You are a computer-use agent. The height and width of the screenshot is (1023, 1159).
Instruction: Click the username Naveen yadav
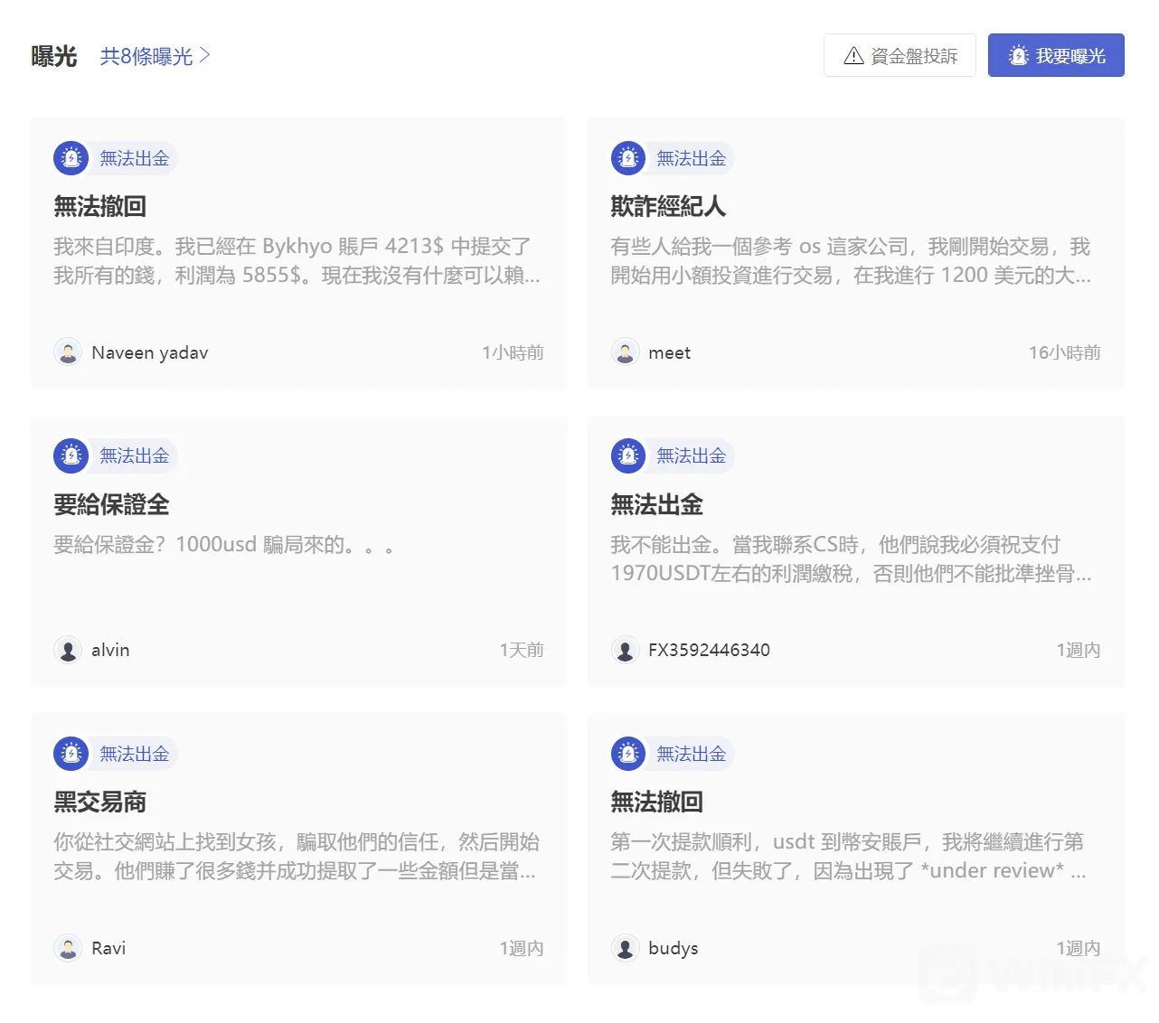pos(150,352)
